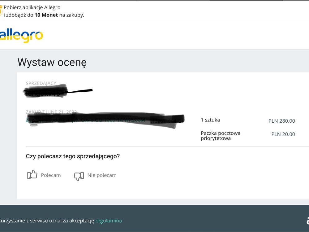Click the thumbs-down Nie polecam icon
Screen dimensions: 309x232
tap(79, 176)
